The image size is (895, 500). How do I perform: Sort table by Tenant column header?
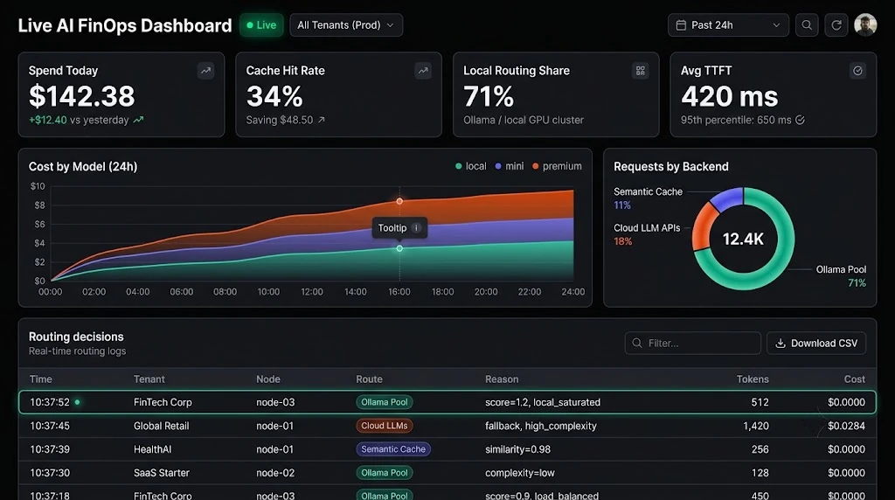149,379
